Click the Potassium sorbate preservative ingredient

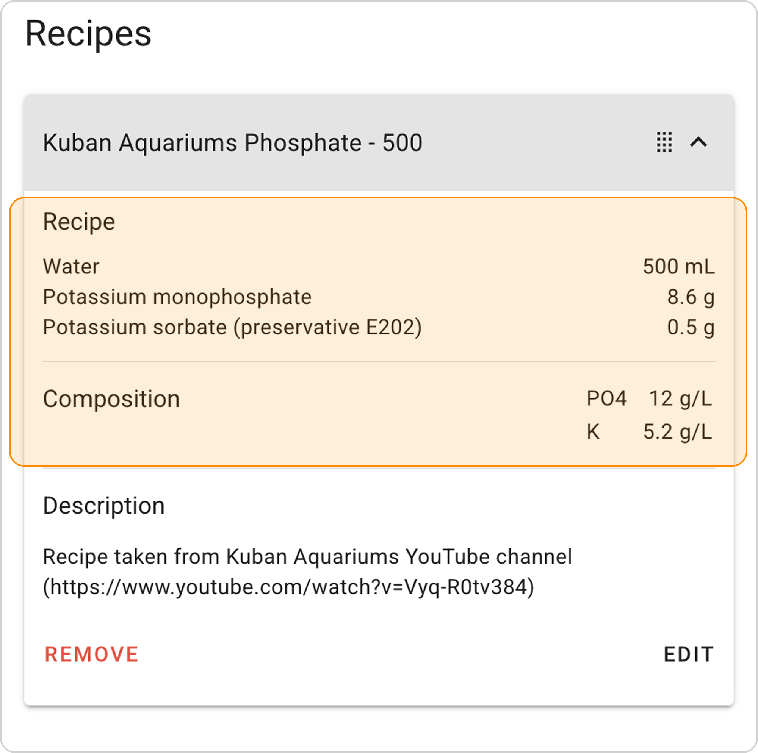pyautogui.click(x=232, y=327)
